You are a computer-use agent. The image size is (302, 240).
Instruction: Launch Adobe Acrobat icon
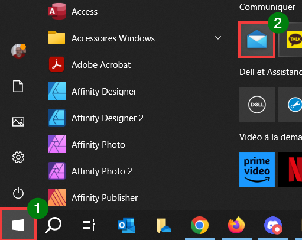[57, 64]
